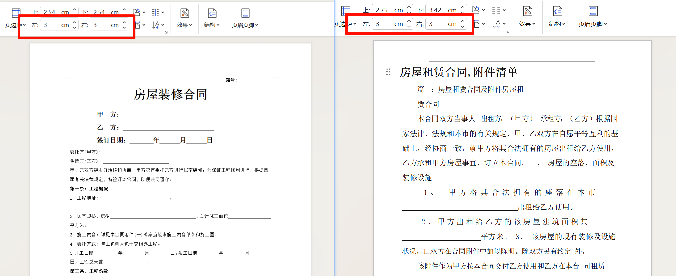Open text direction dropdown arrow in right window

coord(504,24)
